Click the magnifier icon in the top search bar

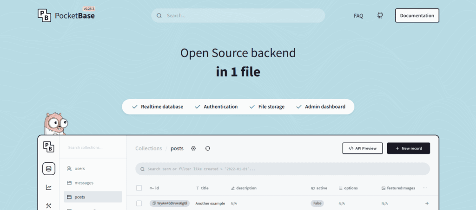click(x=159, y=16)
